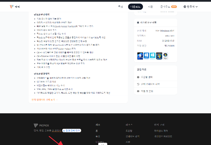Click the PICPICK logo in the footer
Viewport: 211px width, 145px height.
coord(41,125)
